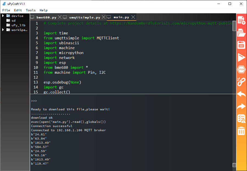Screen dimensions: 247x171
Task: Download and run the script with the arrow icon
Action: 241,57
